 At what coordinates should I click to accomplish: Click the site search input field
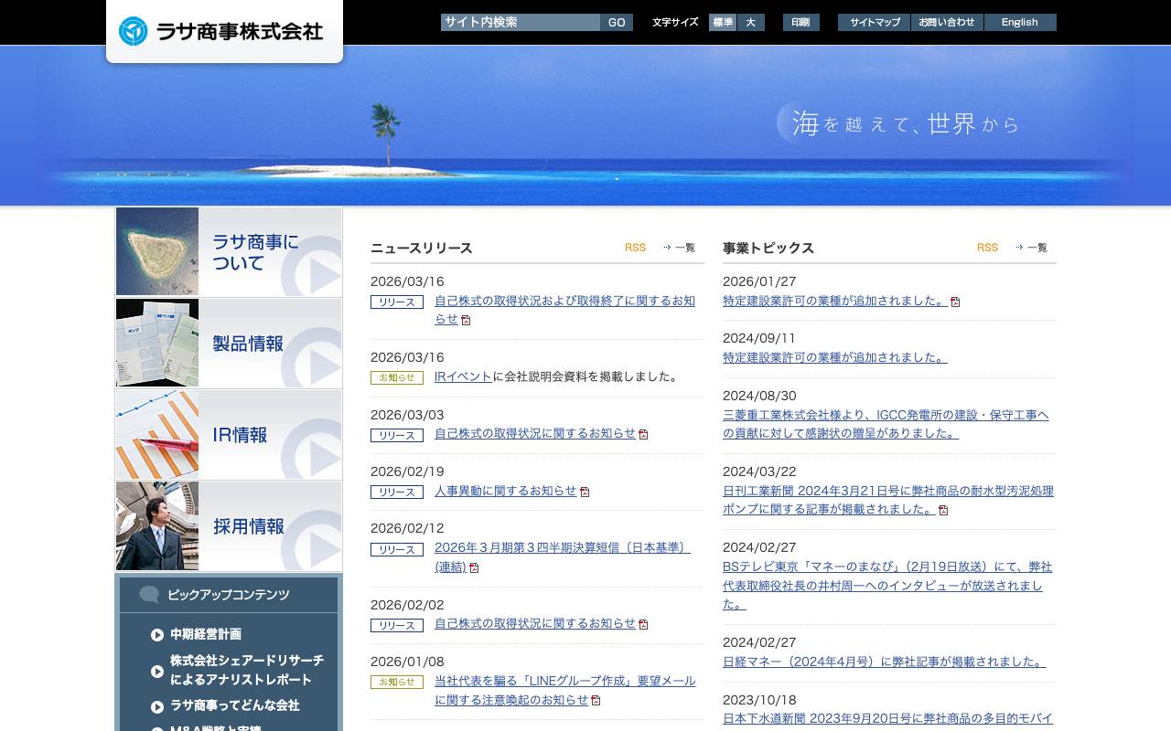(x=520, y=22)
